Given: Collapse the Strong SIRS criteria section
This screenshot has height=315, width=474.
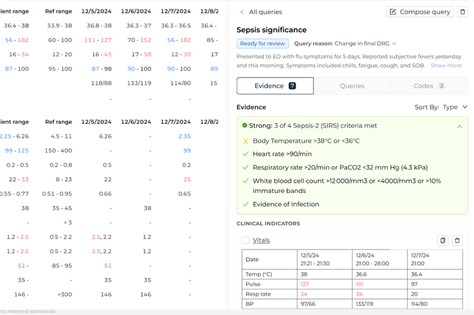Looking at the screenshot, I should tap(459, 126).
